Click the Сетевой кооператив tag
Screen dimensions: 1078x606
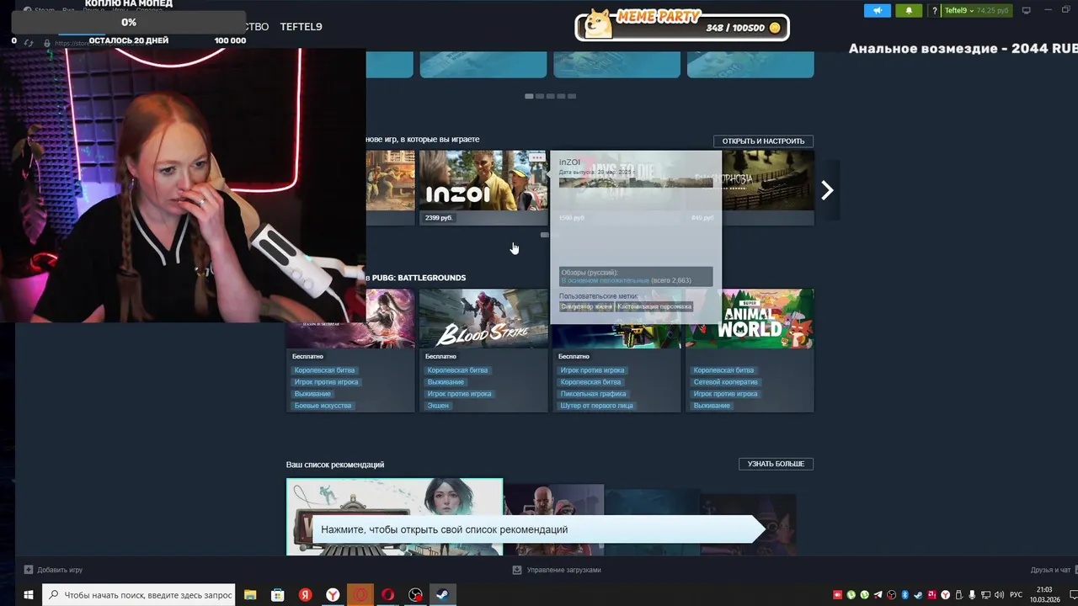[x=725, y=382]
